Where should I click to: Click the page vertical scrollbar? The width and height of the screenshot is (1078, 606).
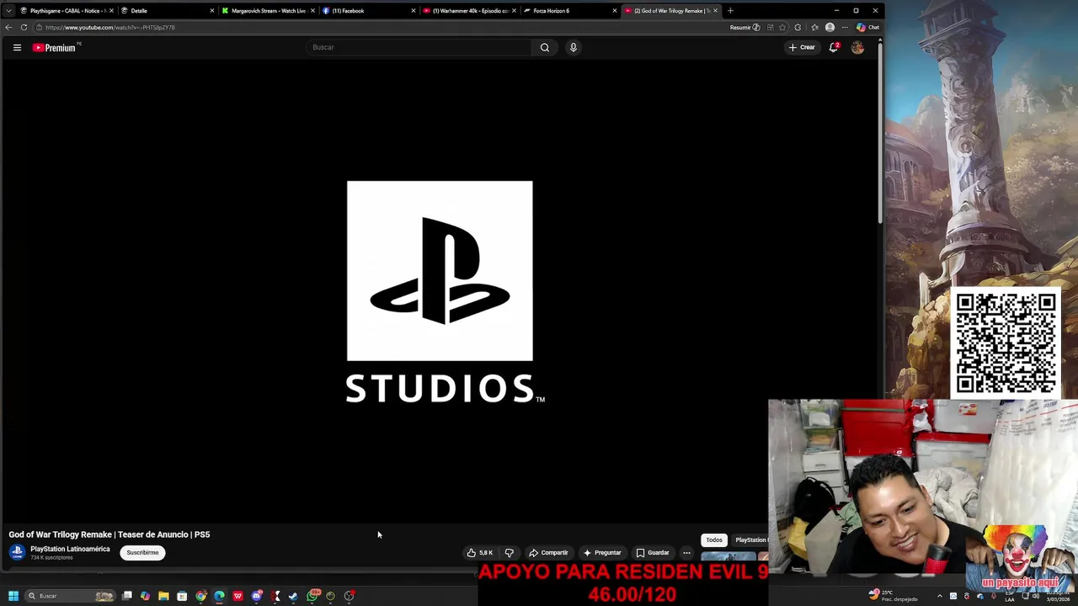pyautogui.click(x=880, y=135)
